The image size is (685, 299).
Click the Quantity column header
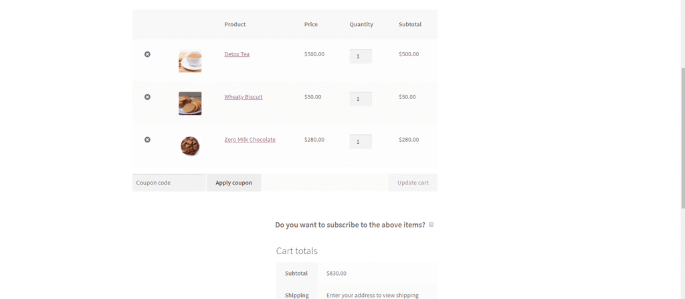pos(361,25)
